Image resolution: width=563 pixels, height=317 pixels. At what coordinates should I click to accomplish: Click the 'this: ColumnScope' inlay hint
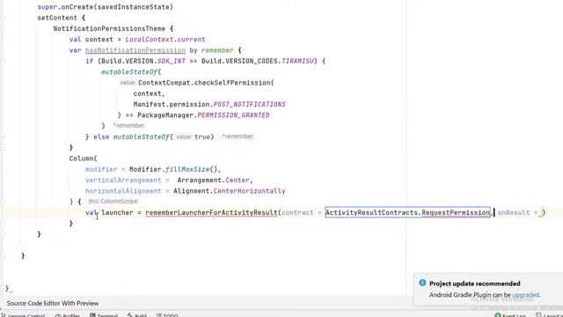point(113,202)
